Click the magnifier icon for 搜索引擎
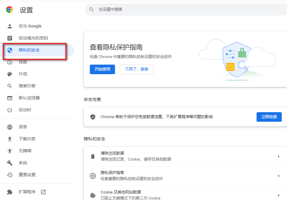The image size is (287, 201). point(10,86)
